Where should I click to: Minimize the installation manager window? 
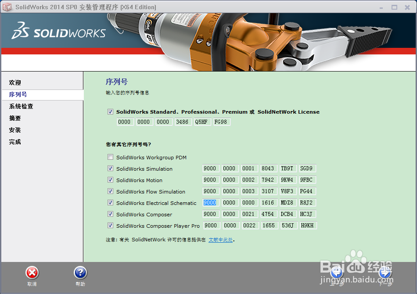[381, 7]
